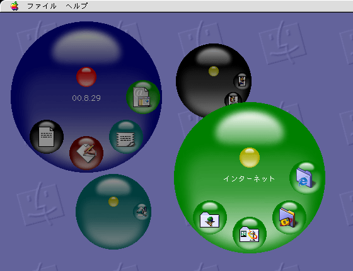Click the red center ball in the blue bubble
The image size is (353, 271).
(x=86, y=77)
